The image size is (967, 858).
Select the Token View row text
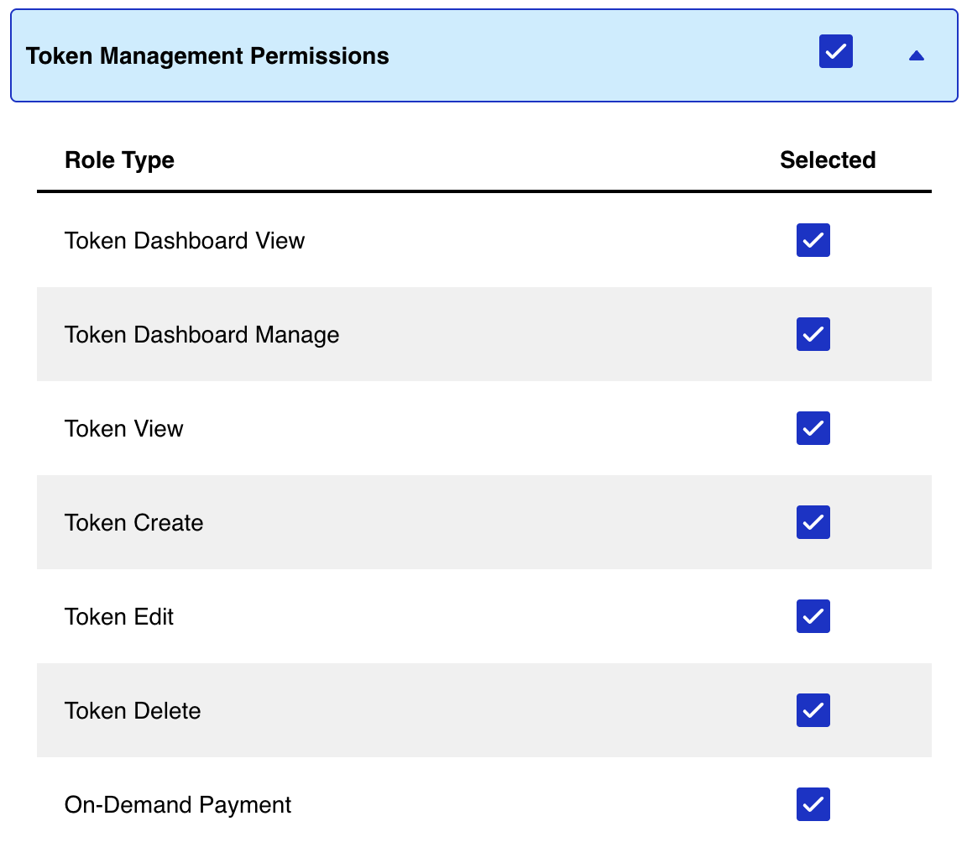point(124,428)
